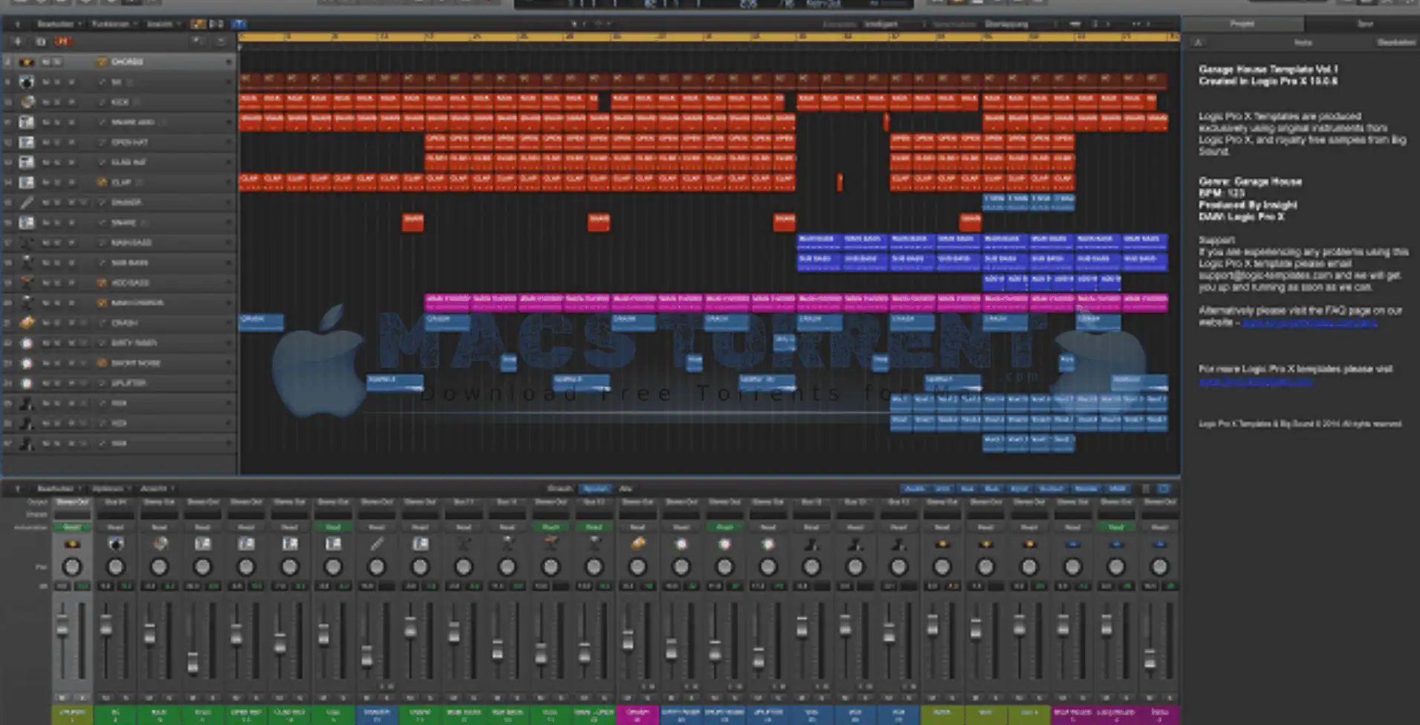Image resolution: width=1420 pixels, height=725 pixels.
Task: Click the wide channel strip view icon in mixer
Action: point(1164,489)
